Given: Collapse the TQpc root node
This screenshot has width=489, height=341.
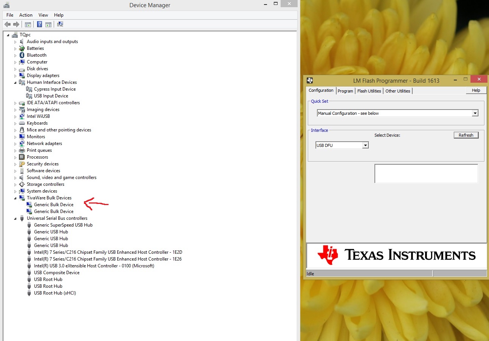Looking at the screenshot, I should tap(8, 35).
